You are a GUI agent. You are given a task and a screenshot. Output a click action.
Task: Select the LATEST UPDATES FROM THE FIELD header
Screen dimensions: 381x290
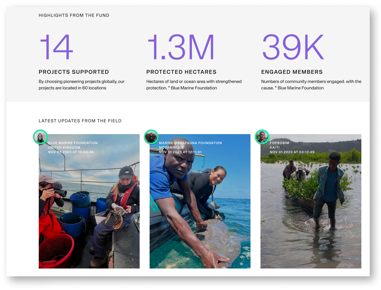tap(80, 121)
